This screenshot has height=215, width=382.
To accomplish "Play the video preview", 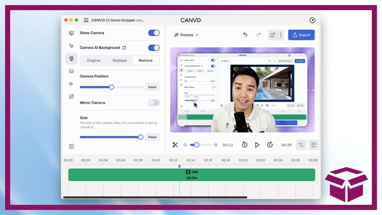I will (257, 145).
